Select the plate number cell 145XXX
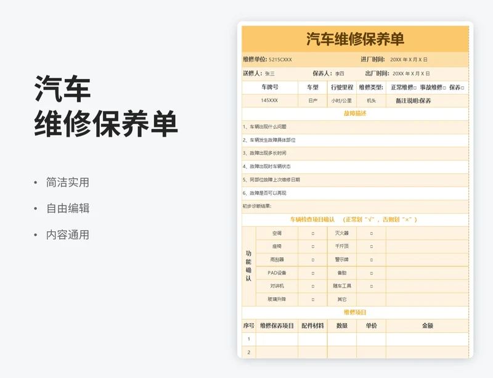This screenshot has width=493, height=378. click(270, 101)
